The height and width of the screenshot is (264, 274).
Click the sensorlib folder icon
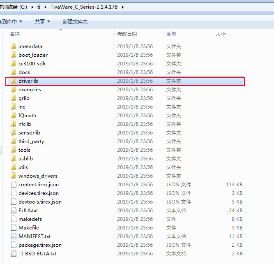(13, 132)
